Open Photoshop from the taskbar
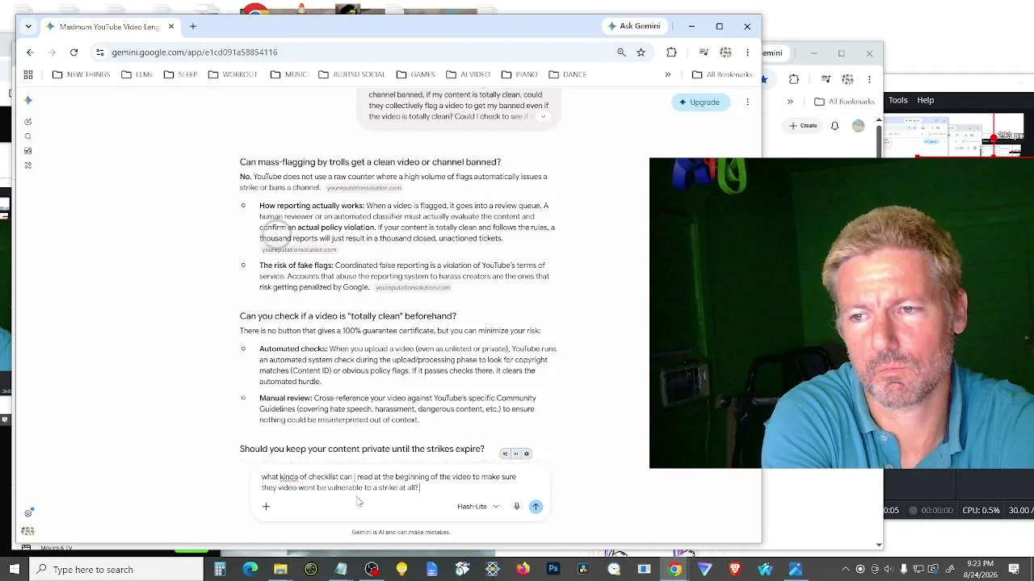 (x=553, y=570)
